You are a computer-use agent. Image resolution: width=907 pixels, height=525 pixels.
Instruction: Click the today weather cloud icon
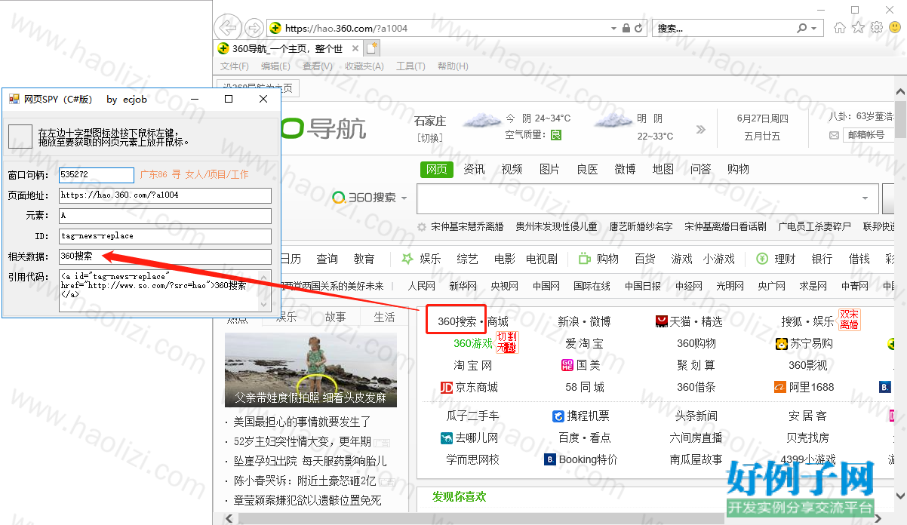click(x=481, y=120)
